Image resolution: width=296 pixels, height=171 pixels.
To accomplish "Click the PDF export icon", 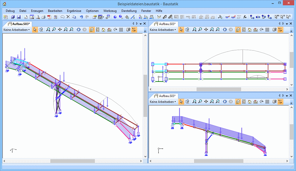I will [x=49, y=17].
